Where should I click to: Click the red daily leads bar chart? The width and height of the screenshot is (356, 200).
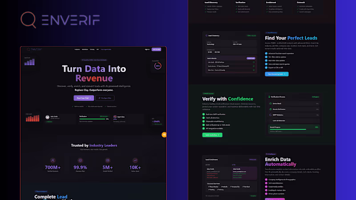[32, 118]
